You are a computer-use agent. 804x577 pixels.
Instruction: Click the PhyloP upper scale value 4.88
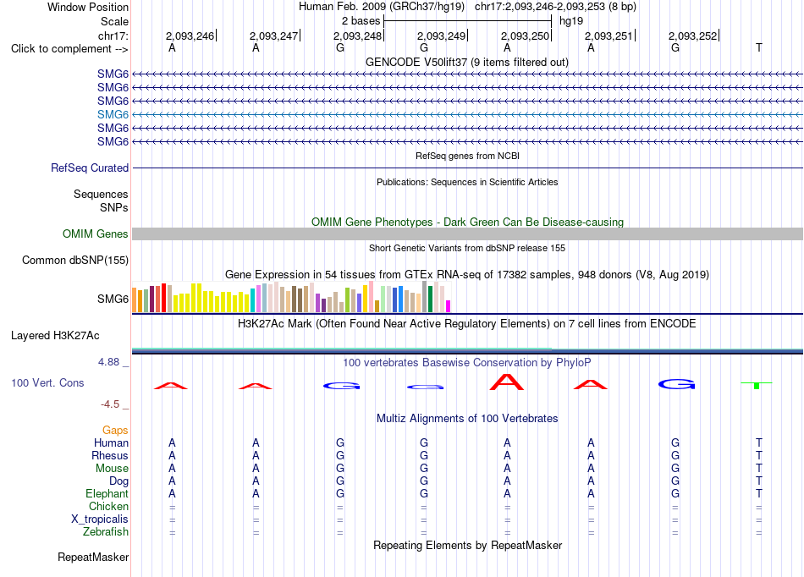[x=108, y=362]
